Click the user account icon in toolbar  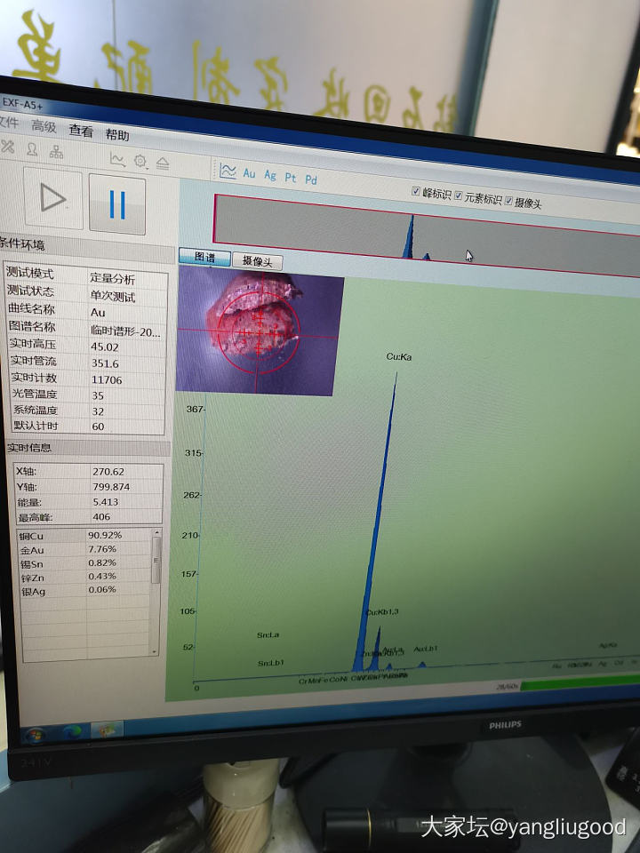[32, 149]
